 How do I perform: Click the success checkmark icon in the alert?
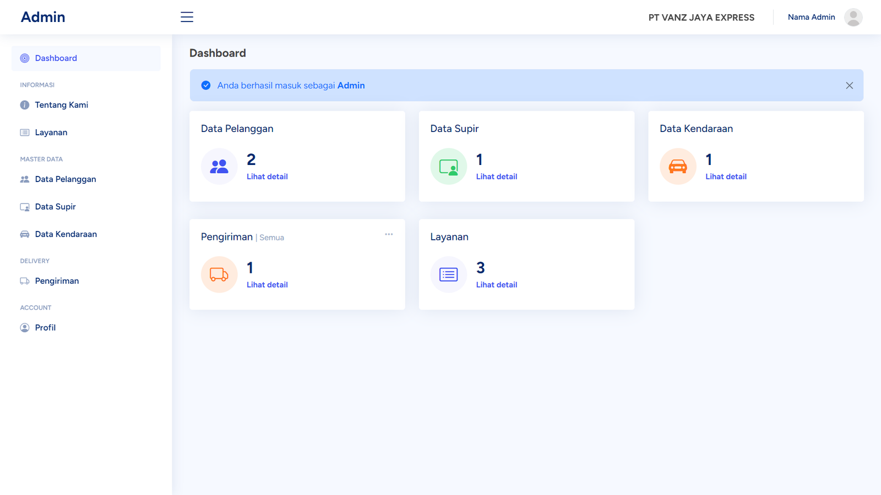click(x=206, y=85)
